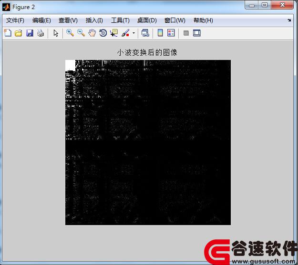Click the Hide Plot Tools icon
298x265 pixels.
pos(186,33)
